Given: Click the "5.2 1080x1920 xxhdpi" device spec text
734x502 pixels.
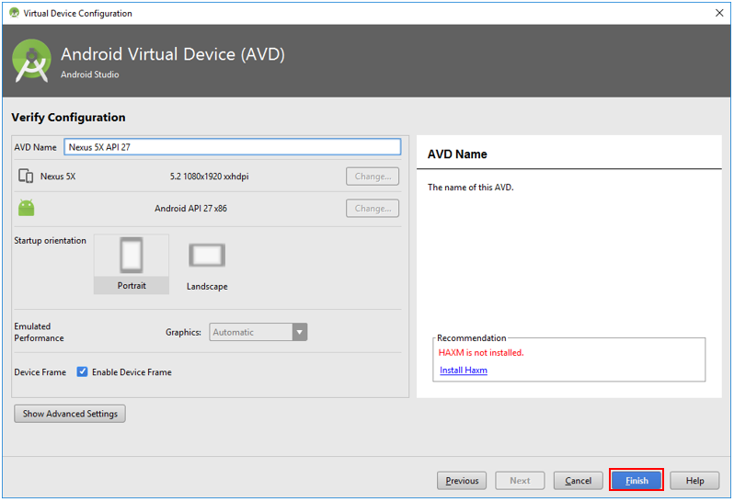Looking at the screenshot, I should (x=209, y=177).
